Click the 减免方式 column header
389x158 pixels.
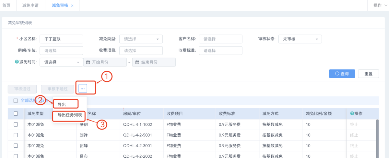(270, 114)
